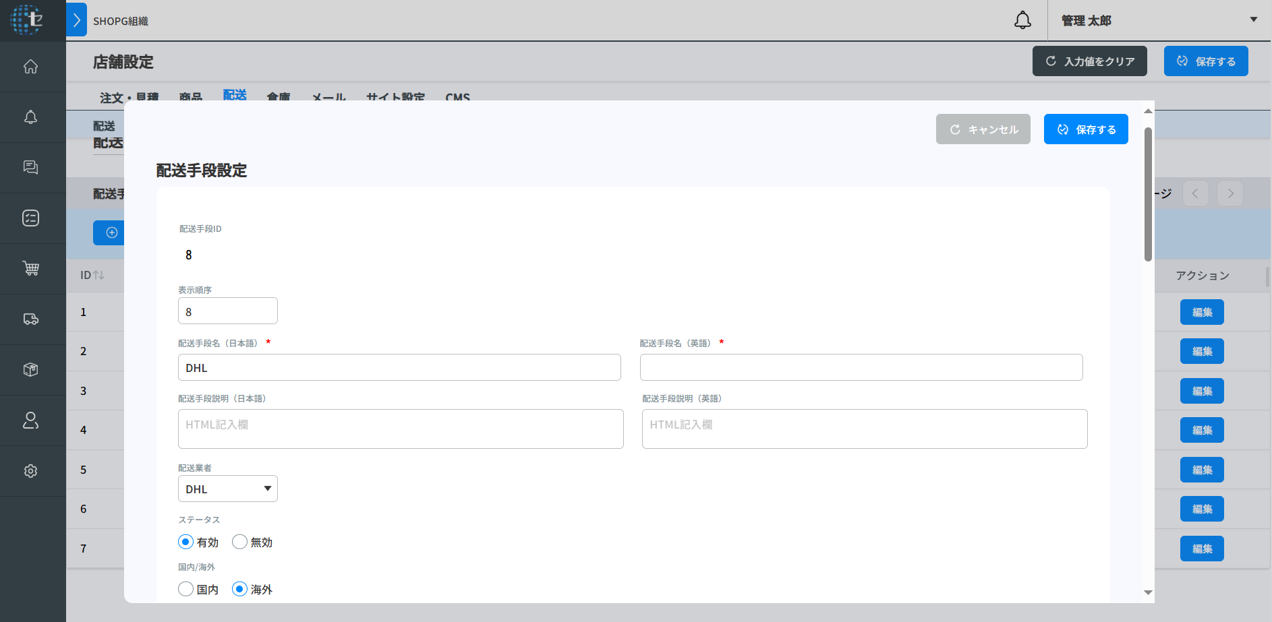Save store settings with top 保存する button
Image resolution: width=1272 pixels, height=622 pixels.
(x=1206, y=61)
